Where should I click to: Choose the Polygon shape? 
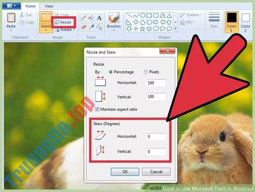pos(162,15)
